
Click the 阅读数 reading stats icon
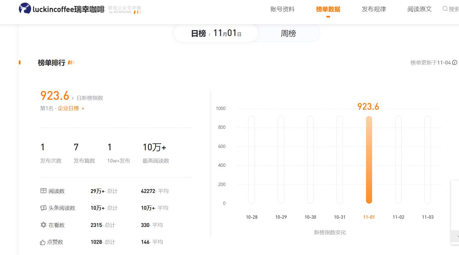(43, 191)
